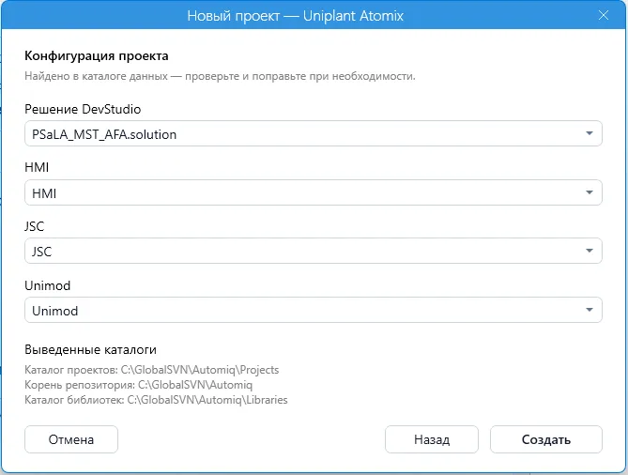
Task: Click the Каталог проектов path text
Action: [x=152, y=370]
